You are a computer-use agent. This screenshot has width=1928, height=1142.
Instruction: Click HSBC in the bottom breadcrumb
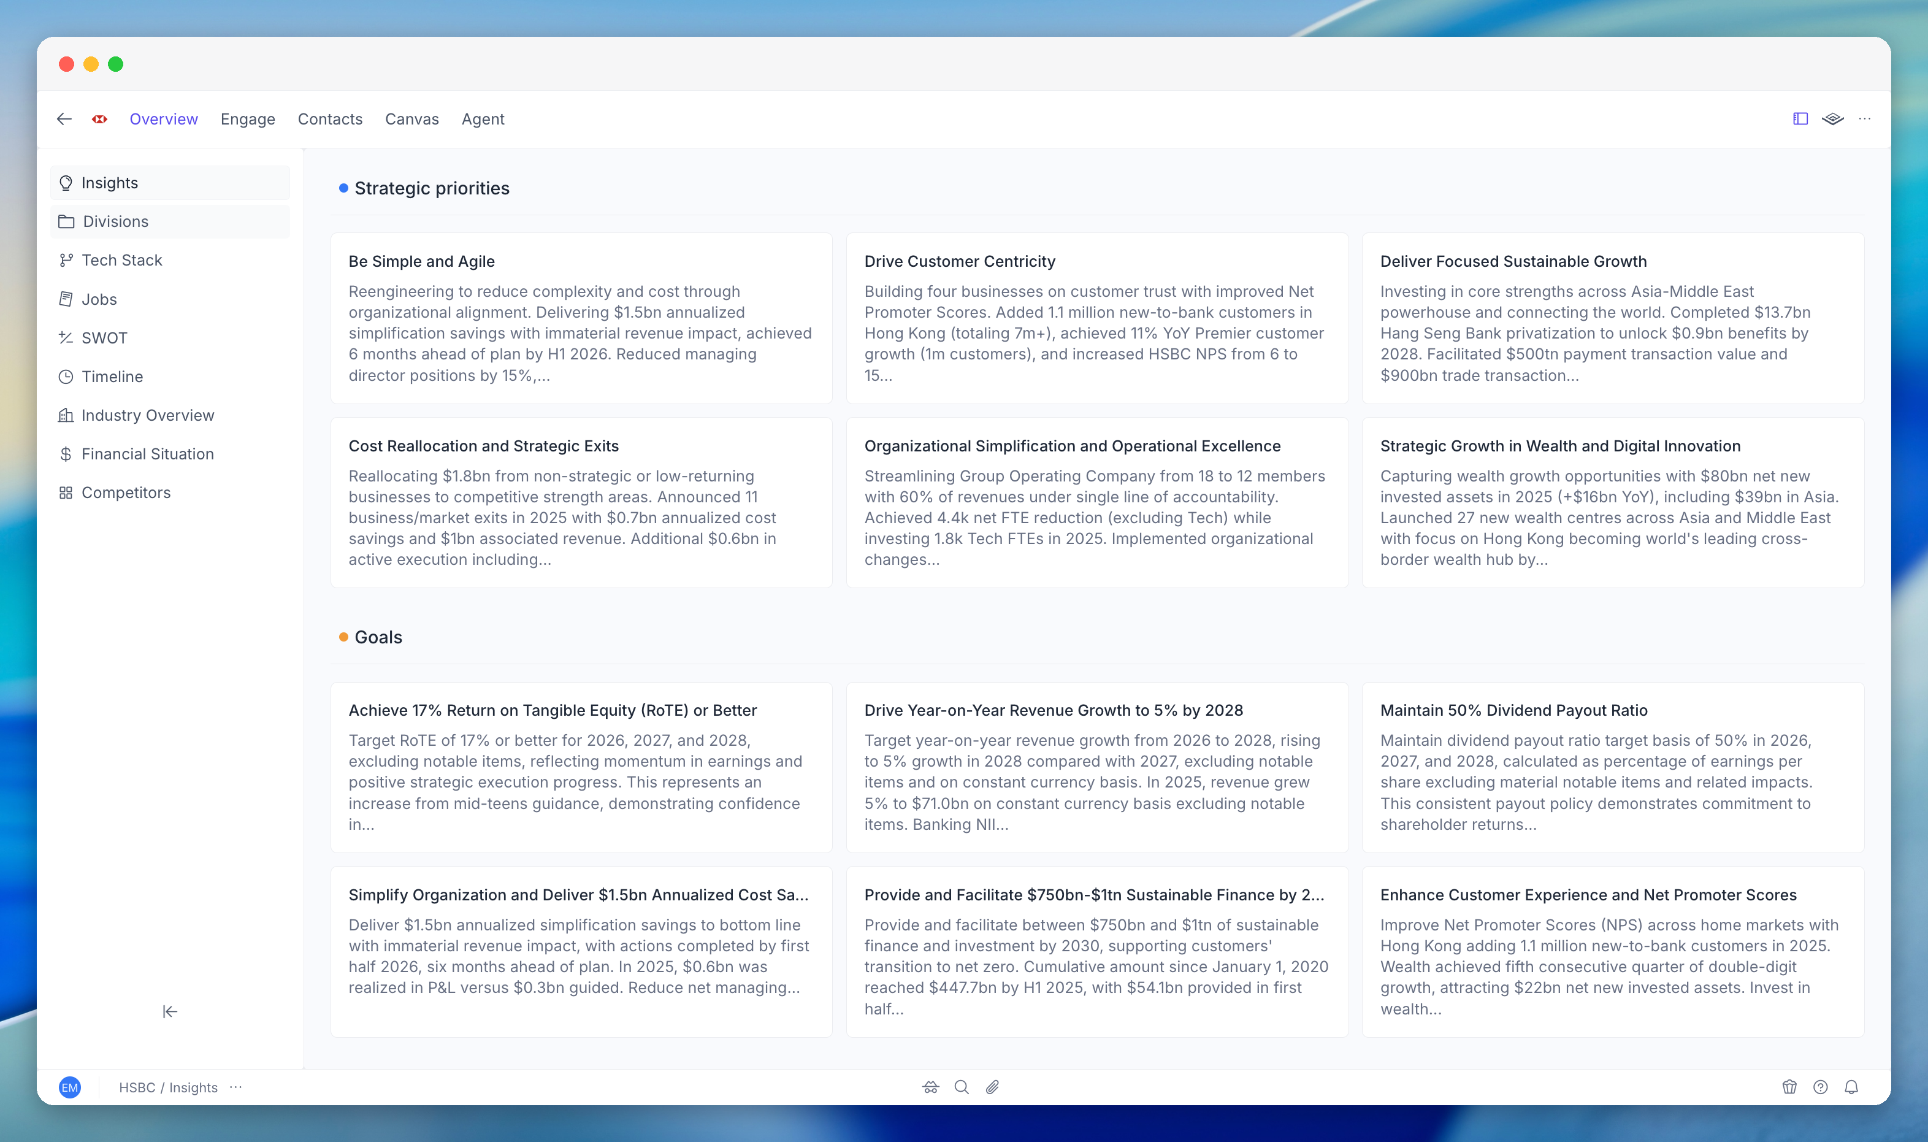(137, 1087)
